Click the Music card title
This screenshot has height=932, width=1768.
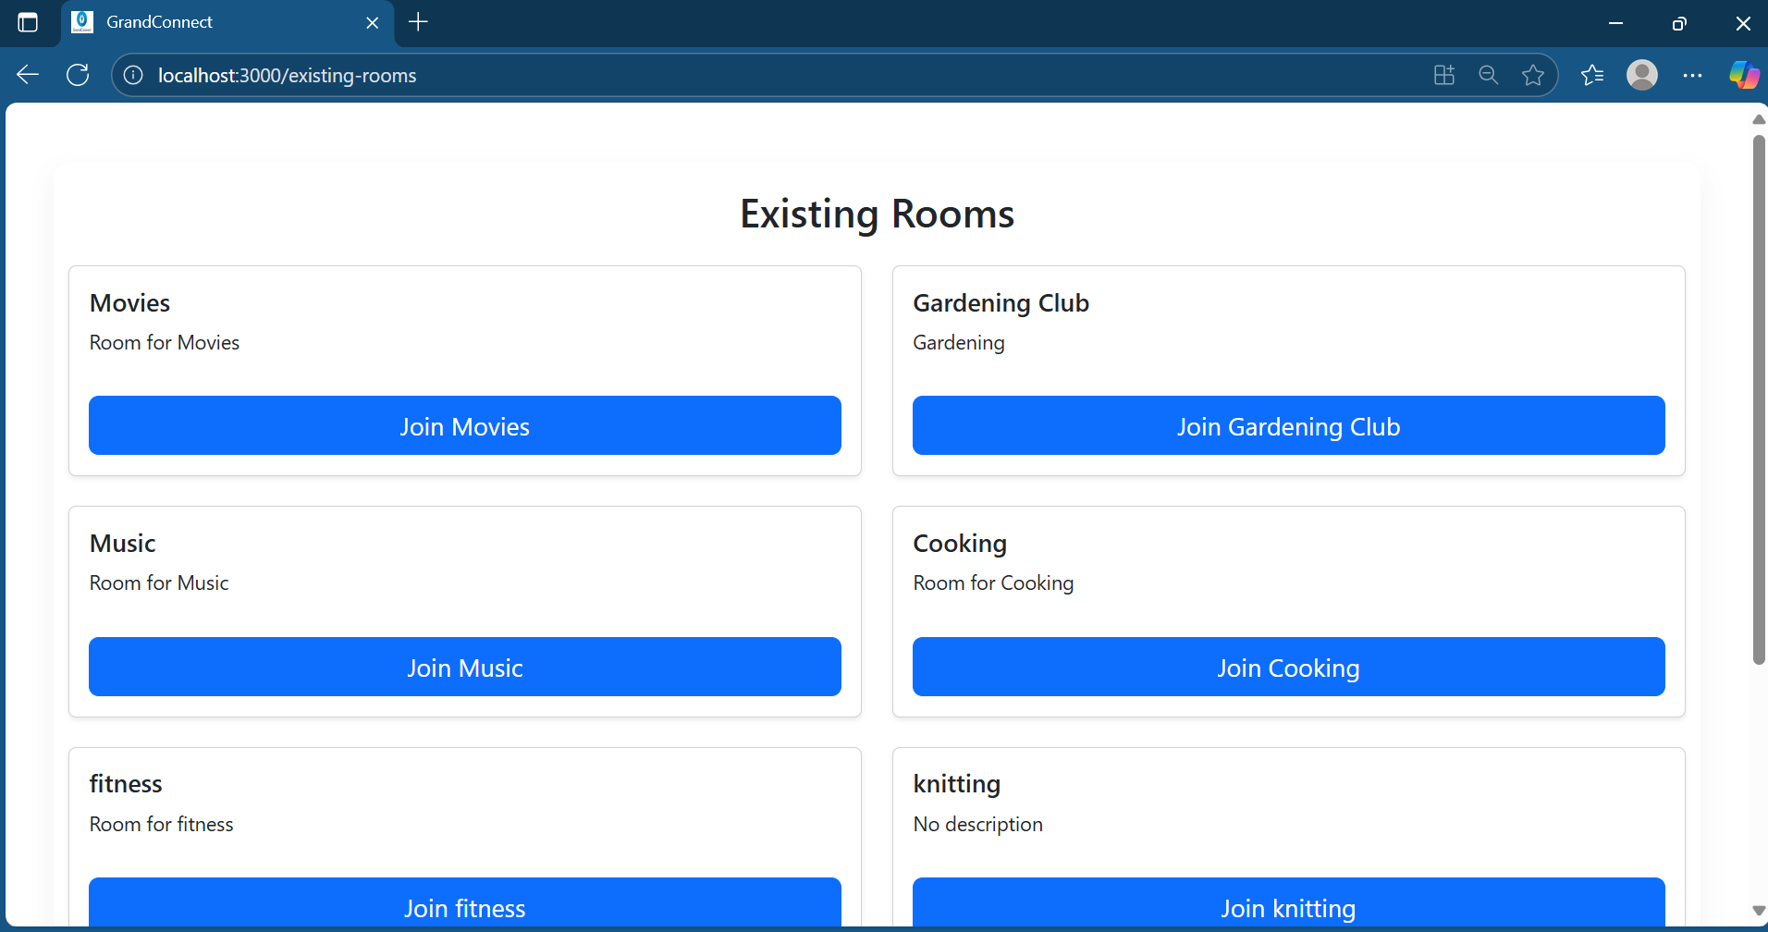122,544
